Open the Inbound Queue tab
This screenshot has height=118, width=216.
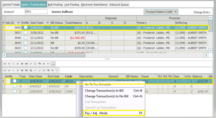click(119, 5)
